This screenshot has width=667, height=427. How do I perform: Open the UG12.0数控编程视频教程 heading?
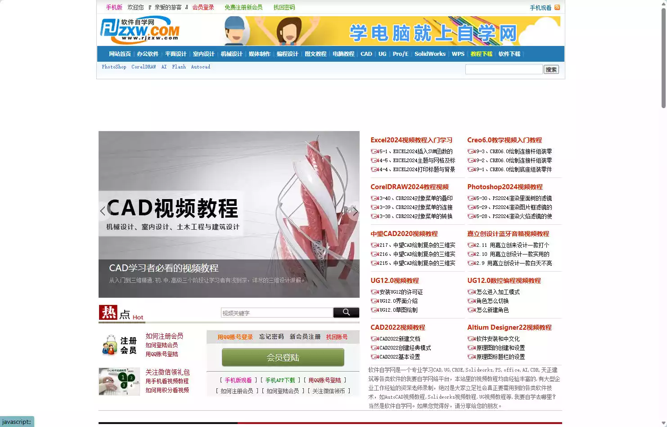(504, 281)
